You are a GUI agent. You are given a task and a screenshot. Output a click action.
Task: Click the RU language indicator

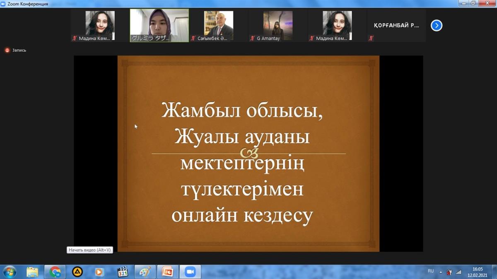431,271
